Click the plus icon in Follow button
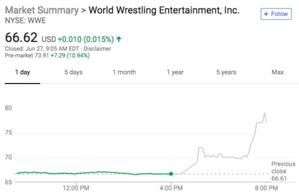Viewport: 299px width, 196px height. [266, 14]
